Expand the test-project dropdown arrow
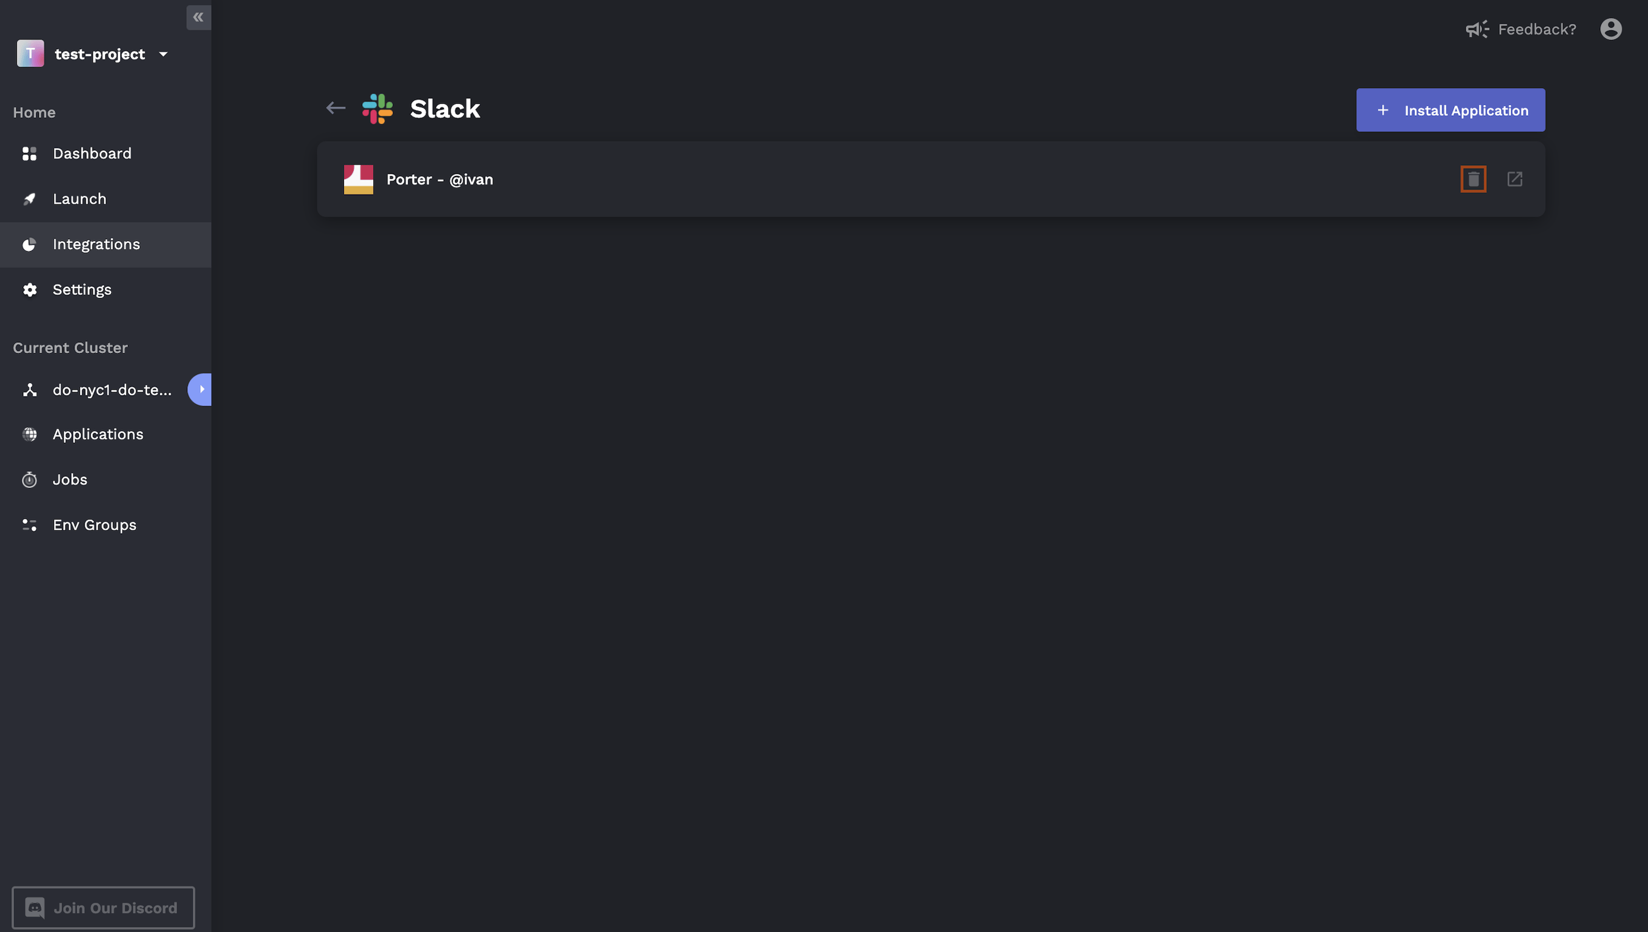The image size is (1648, 932). 163,55
